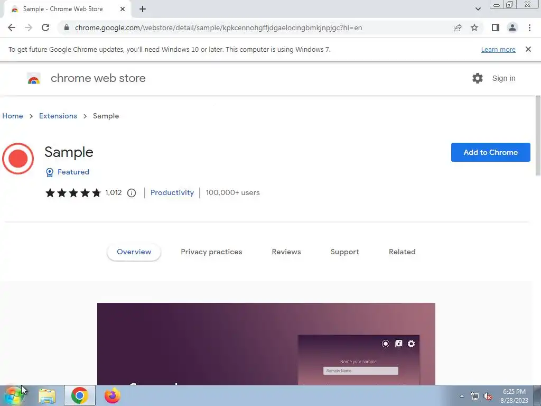Switch to Privacy practices tab
The width and height of the screenshot is (541, 406).
point(211,252)
